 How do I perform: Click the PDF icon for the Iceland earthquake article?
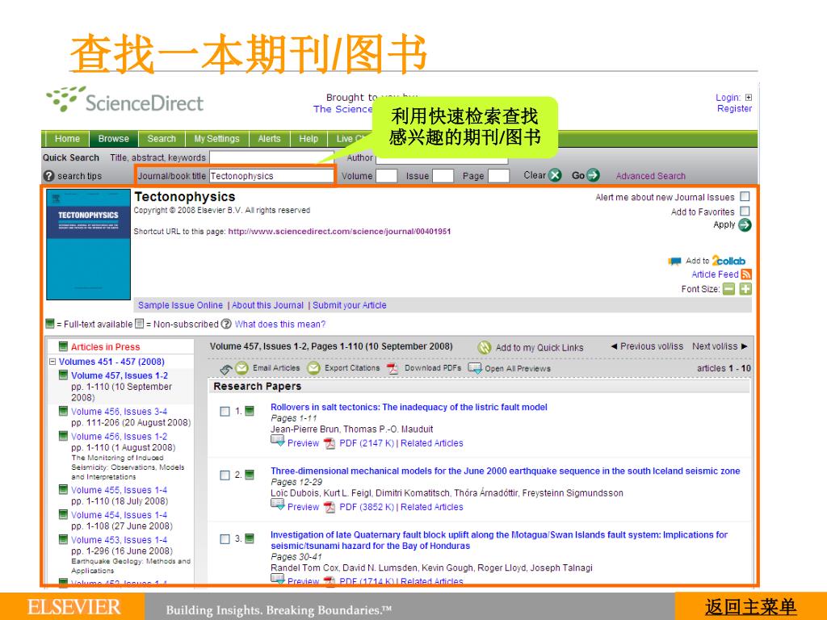[330, 507]
